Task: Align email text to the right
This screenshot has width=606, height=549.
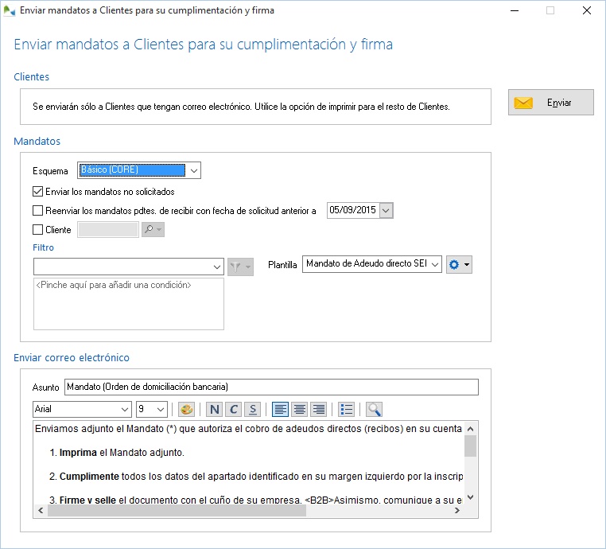Action: pyautogui.click(x=319, y=410)
